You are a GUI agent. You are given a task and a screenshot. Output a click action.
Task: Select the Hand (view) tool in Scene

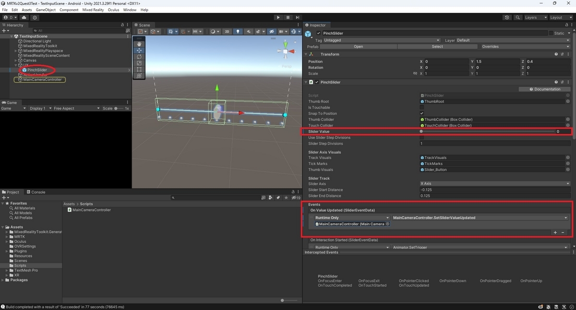pyautogui.click(x=139, y=44)
